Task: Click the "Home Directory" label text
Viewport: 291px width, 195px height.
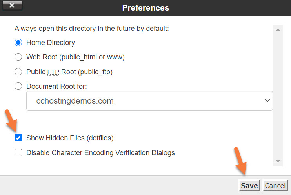Action: (50, 42)
